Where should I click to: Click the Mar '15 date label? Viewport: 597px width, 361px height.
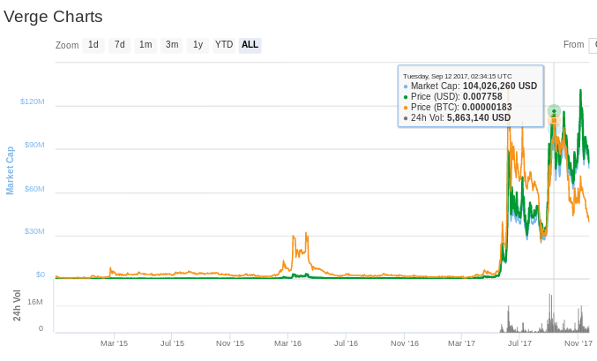[x=115, y=343]
